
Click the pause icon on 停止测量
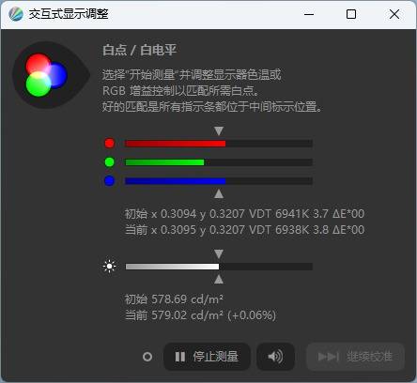(180, 357)
